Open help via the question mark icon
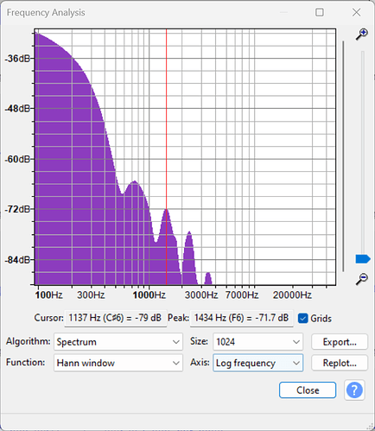Viewport: 375px width, 431px height. (x=354, y=390)
